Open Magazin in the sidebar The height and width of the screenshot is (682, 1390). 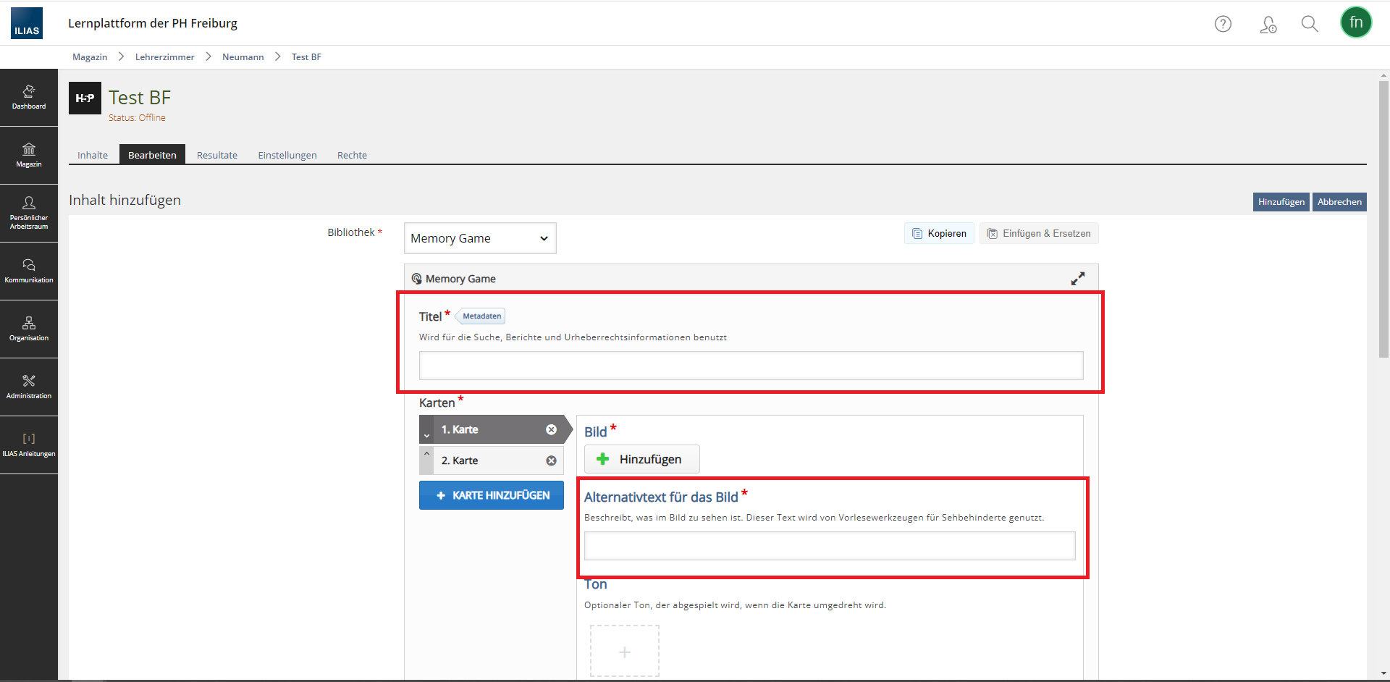point(29,155)
